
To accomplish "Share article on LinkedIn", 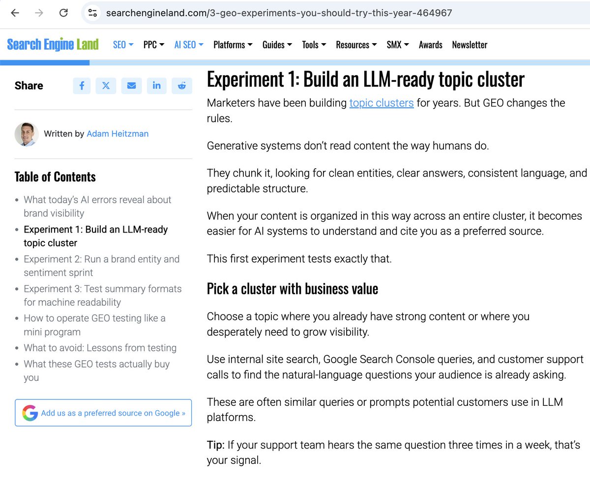I will (156, 86).
